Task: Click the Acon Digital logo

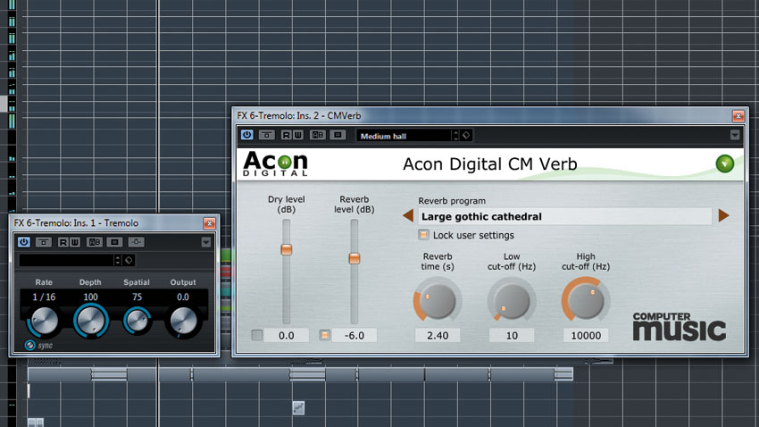Action: [275, 163]
